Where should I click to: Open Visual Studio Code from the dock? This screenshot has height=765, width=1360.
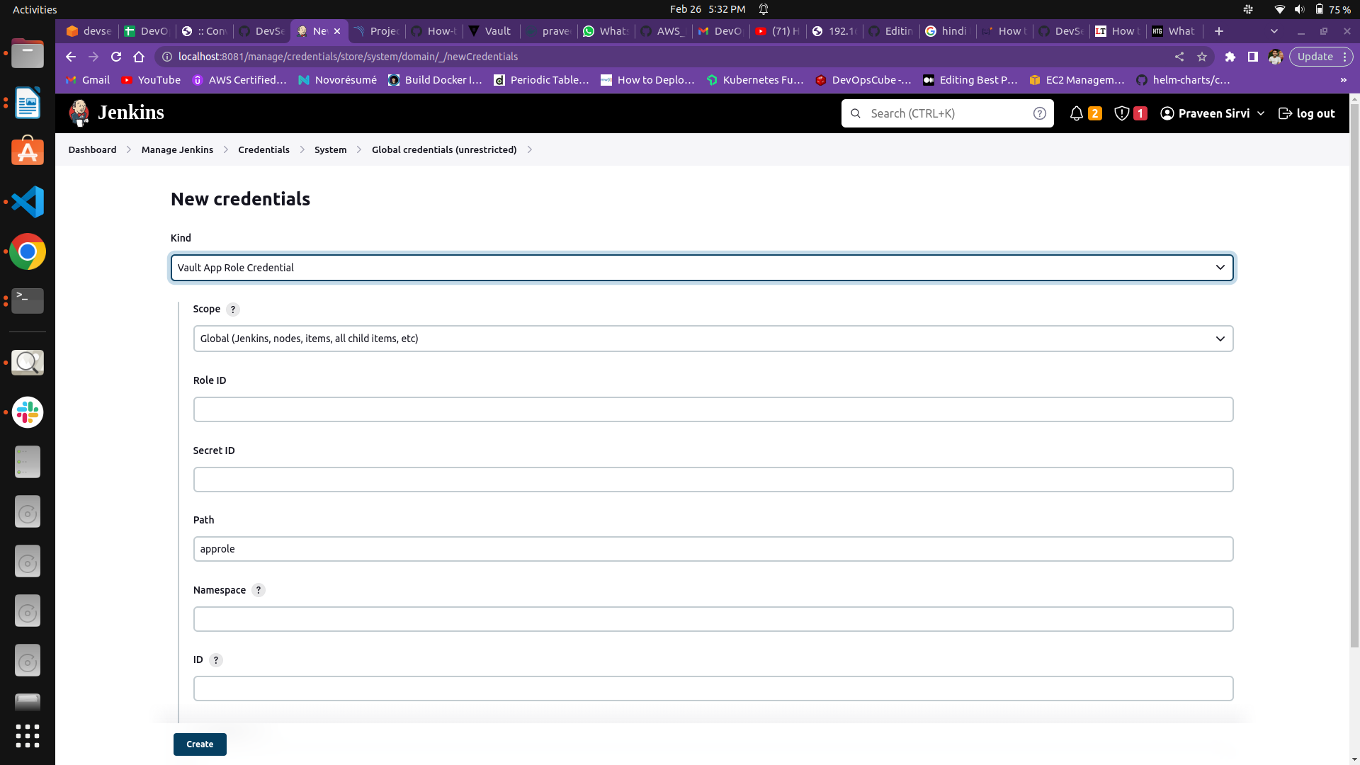28,202
